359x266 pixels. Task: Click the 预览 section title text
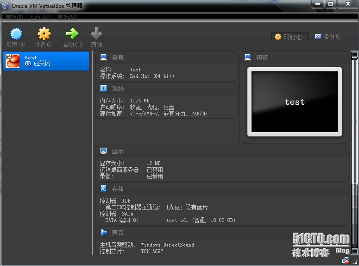[262, 57]
